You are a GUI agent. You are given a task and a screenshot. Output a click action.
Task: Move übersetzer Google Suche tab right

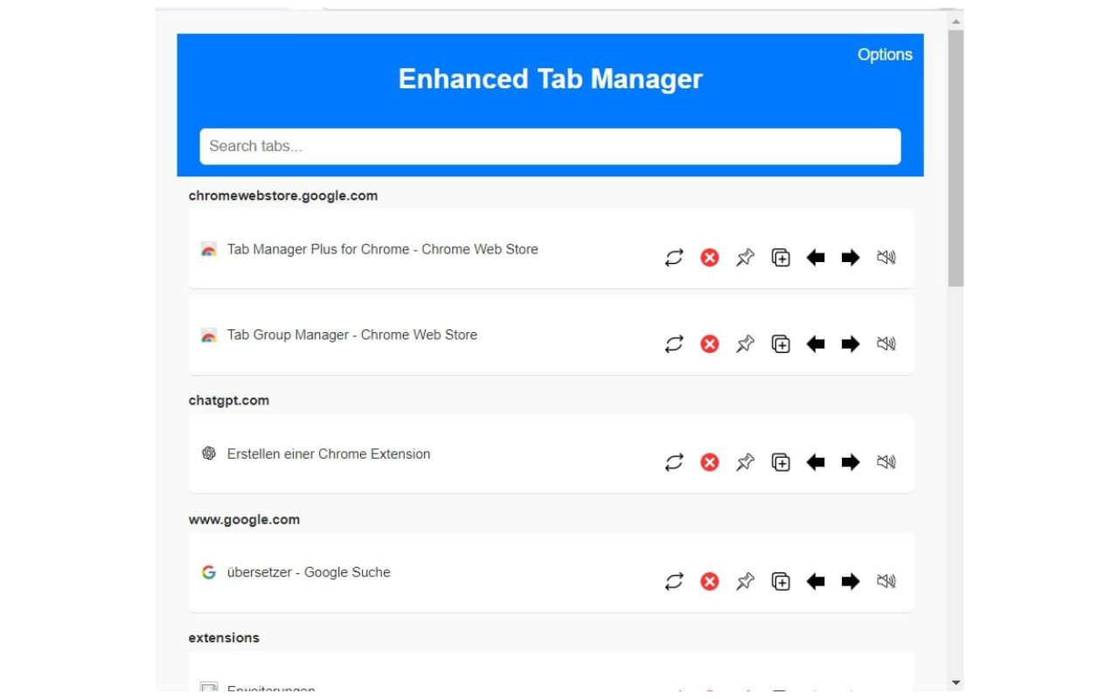[851, 581]
